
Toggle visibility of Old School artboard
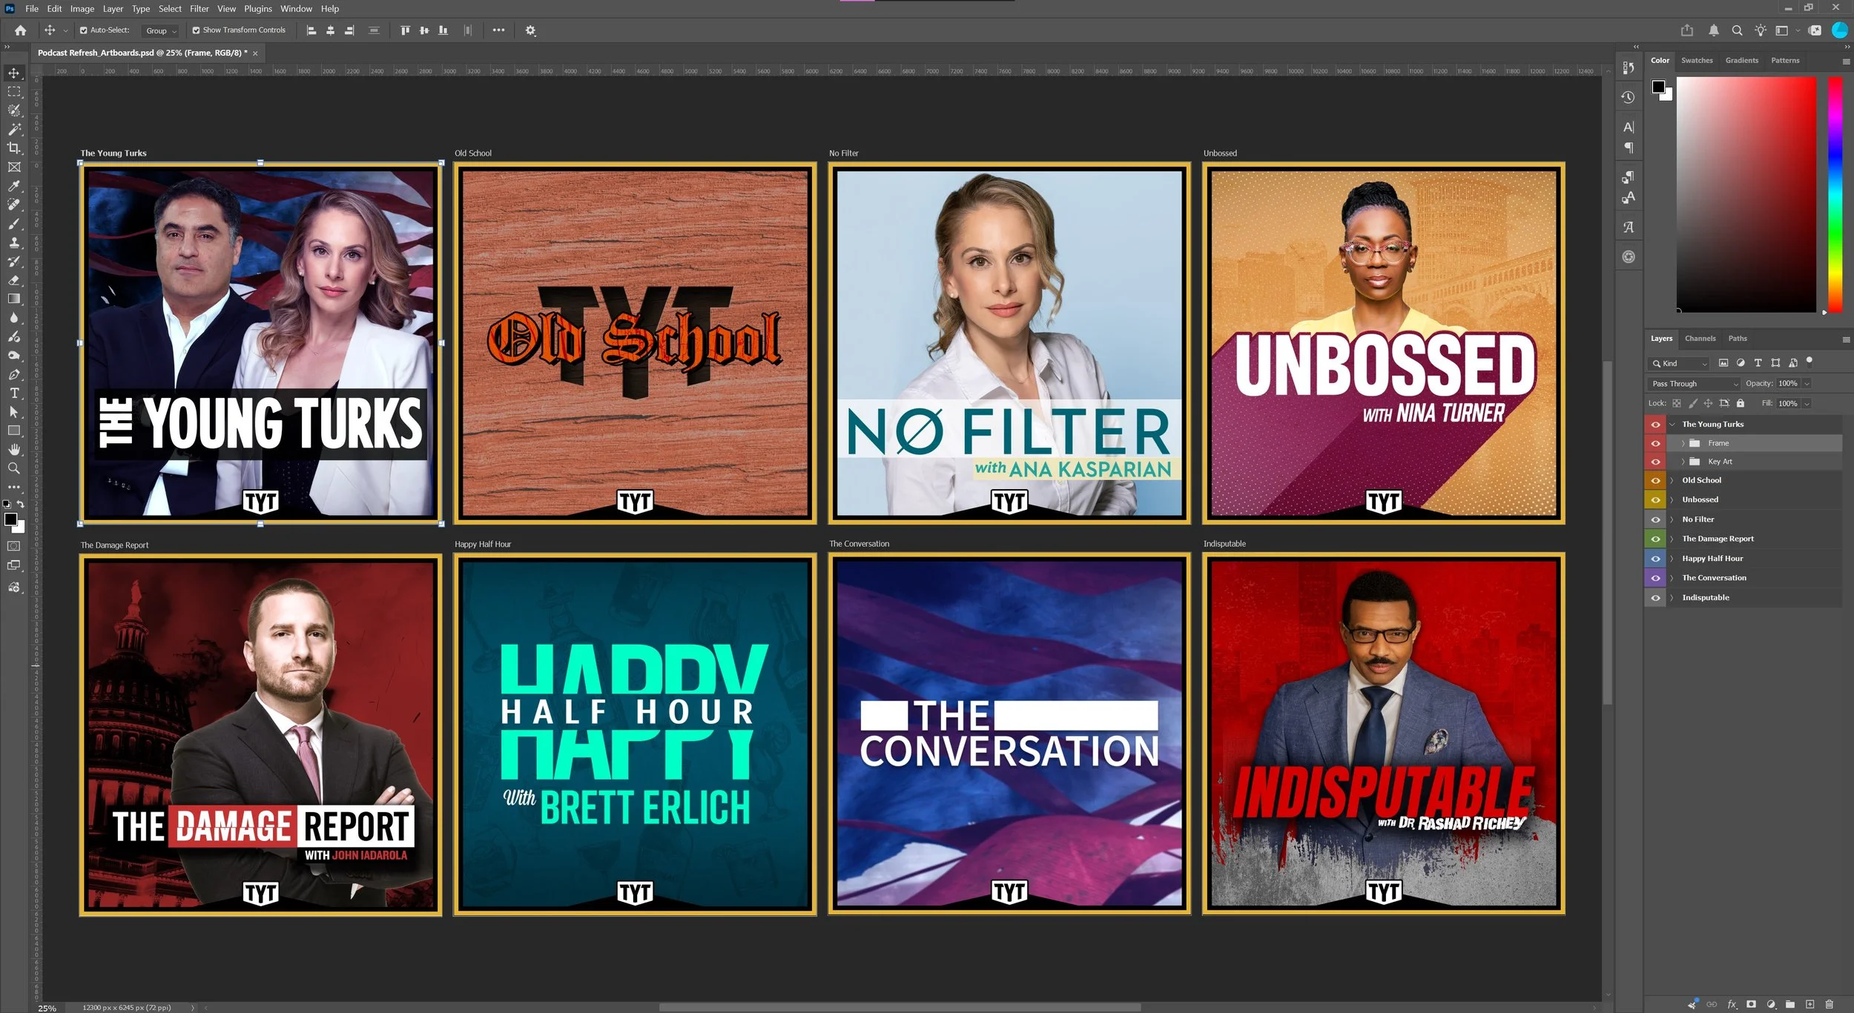(x=1655, y=480)
